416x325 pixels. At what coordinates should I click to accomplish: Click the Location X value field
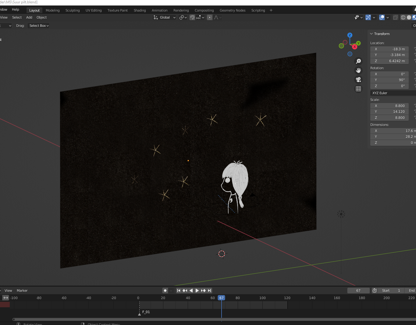click(x=389, y=49)
